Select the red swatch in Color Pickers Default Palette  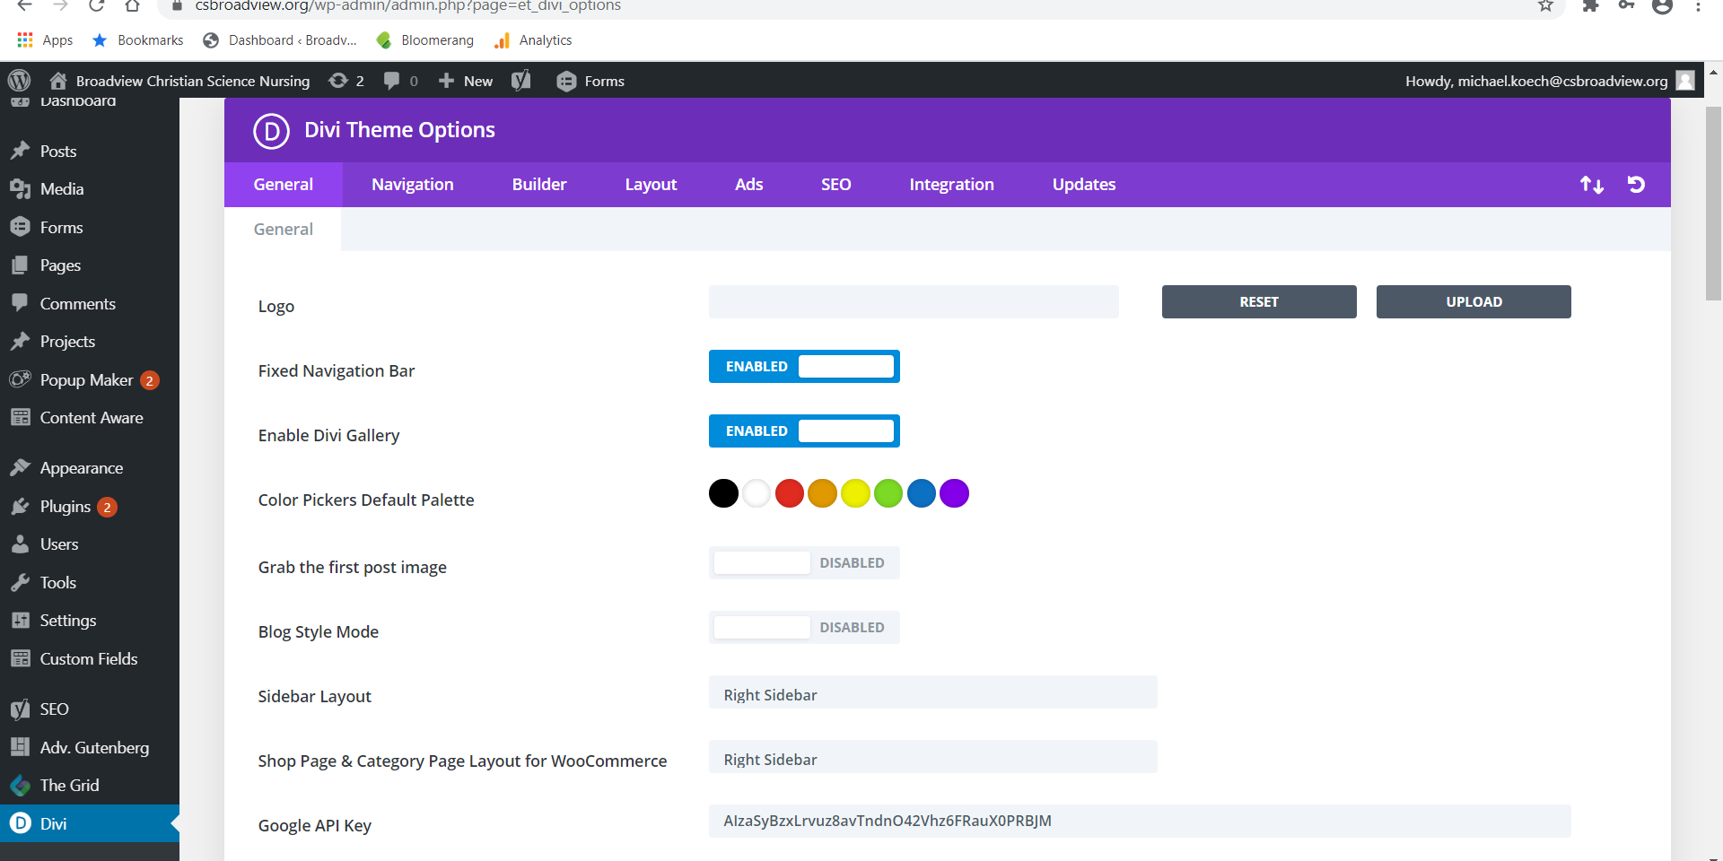789,493
